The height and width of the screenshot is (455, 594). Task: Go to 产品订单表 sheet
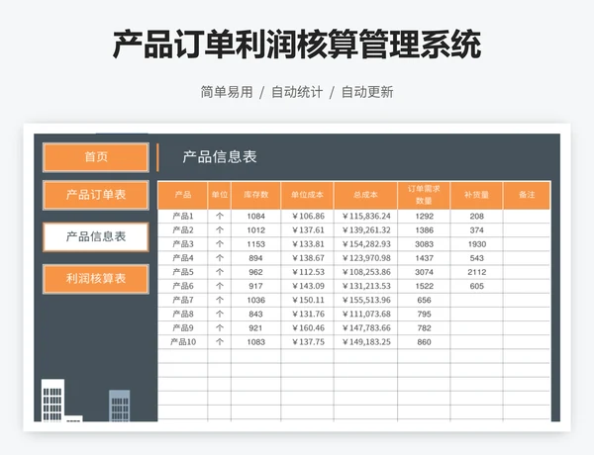pyautogui.click(x=96, y=195)
